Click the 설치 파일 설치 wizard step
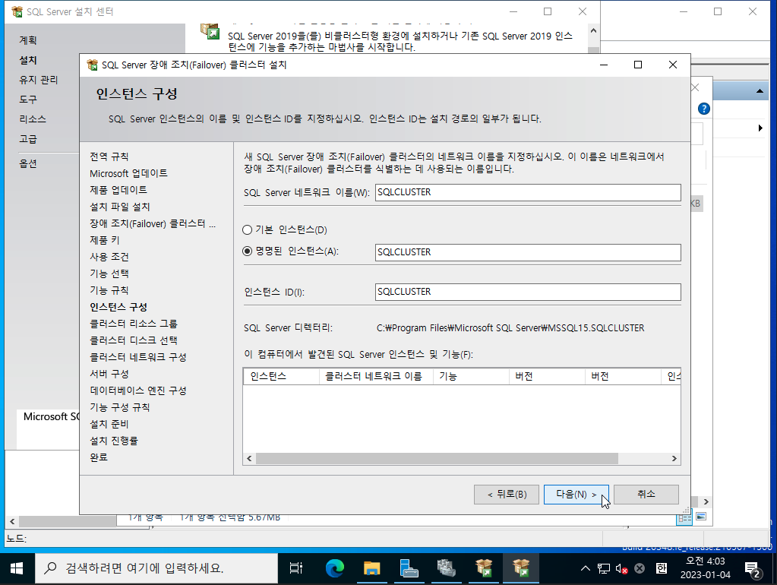777x585 pixels. point(120,207)
